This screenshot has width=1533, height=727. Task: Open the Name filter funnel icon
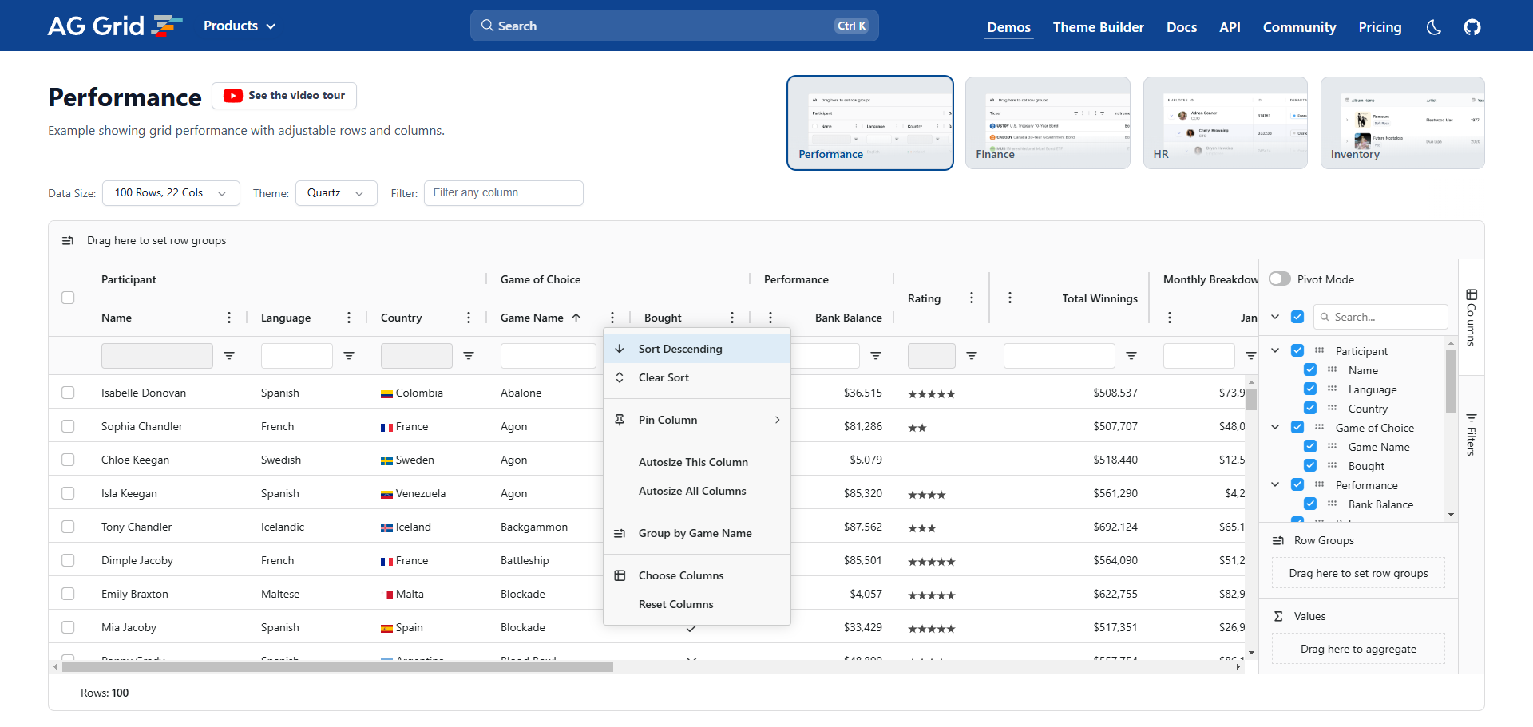coord(229,356)
